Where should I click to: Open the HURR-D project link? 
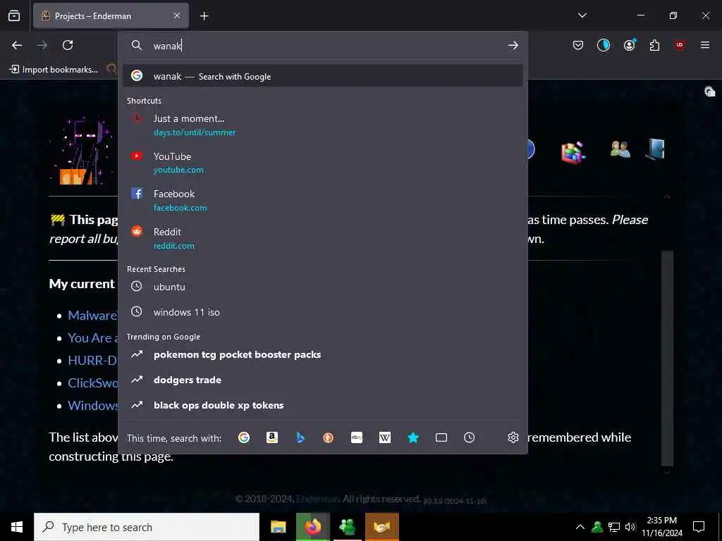pos(92,361)
